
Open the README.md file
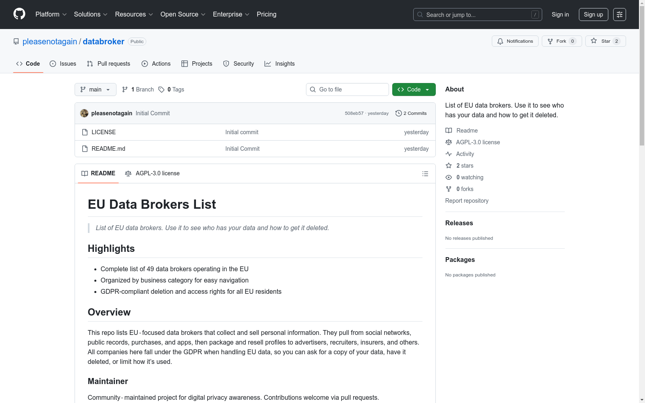click(108, 149)
